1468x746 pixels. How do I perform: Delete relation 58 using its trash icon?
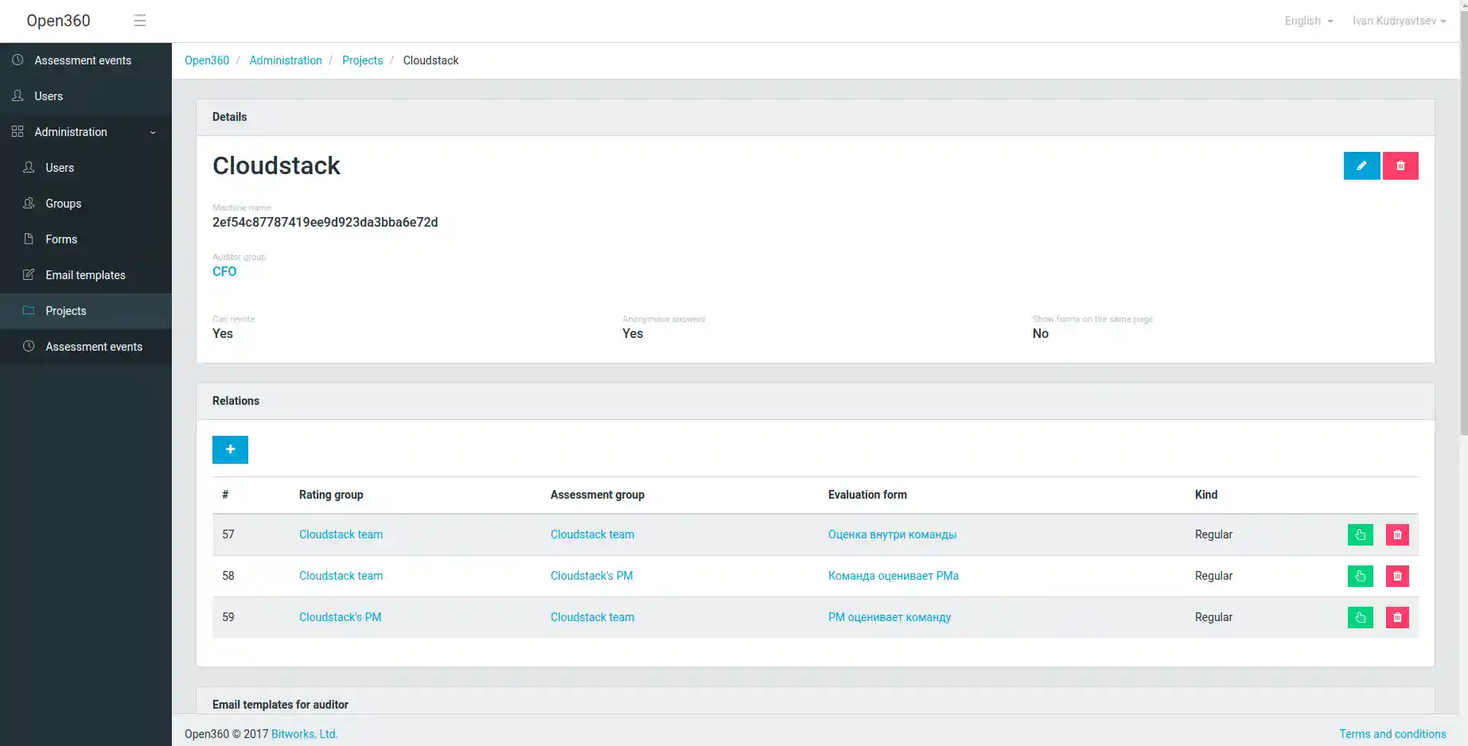[1397, 576]
